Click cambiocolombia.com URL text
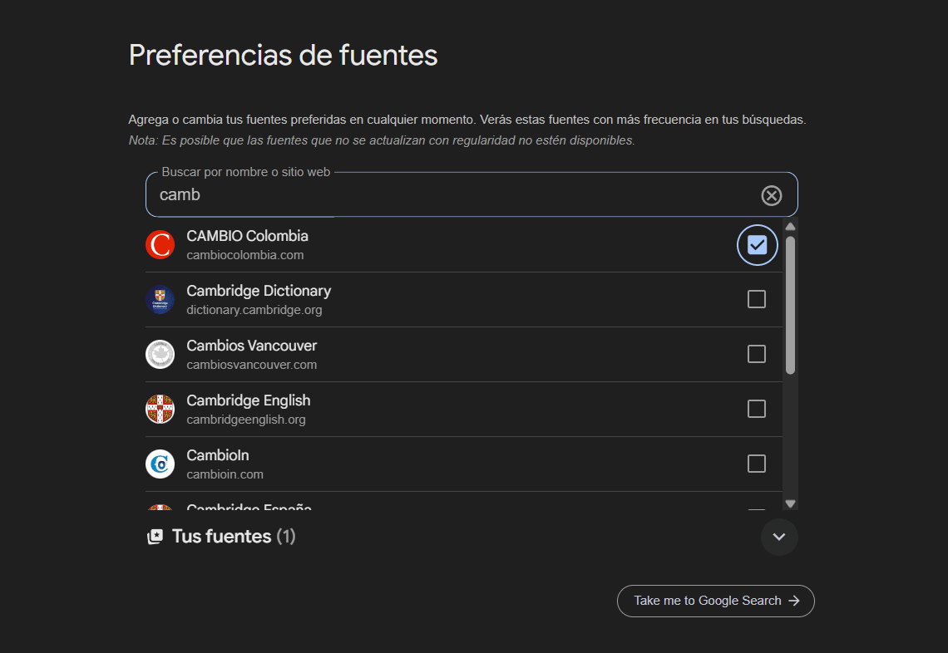Viewport: 948px width, 653px height. click(x=244, y=255)
